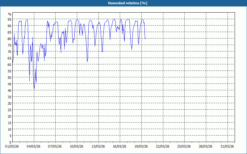
Task: Click the 50 value on y-axis
Action: (10, 78)
